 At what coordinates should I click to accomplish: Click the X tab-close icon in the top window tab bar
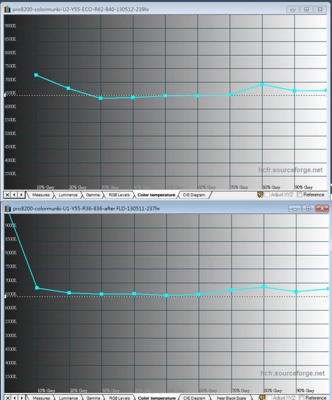tap(7, 195)
